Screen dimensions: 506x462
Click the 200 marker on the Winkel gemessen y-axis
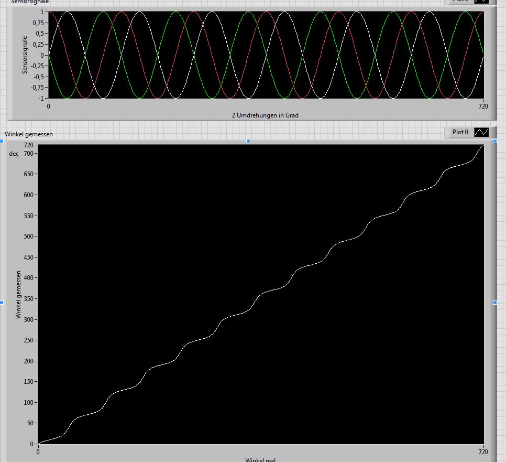(x=29, y=361)
